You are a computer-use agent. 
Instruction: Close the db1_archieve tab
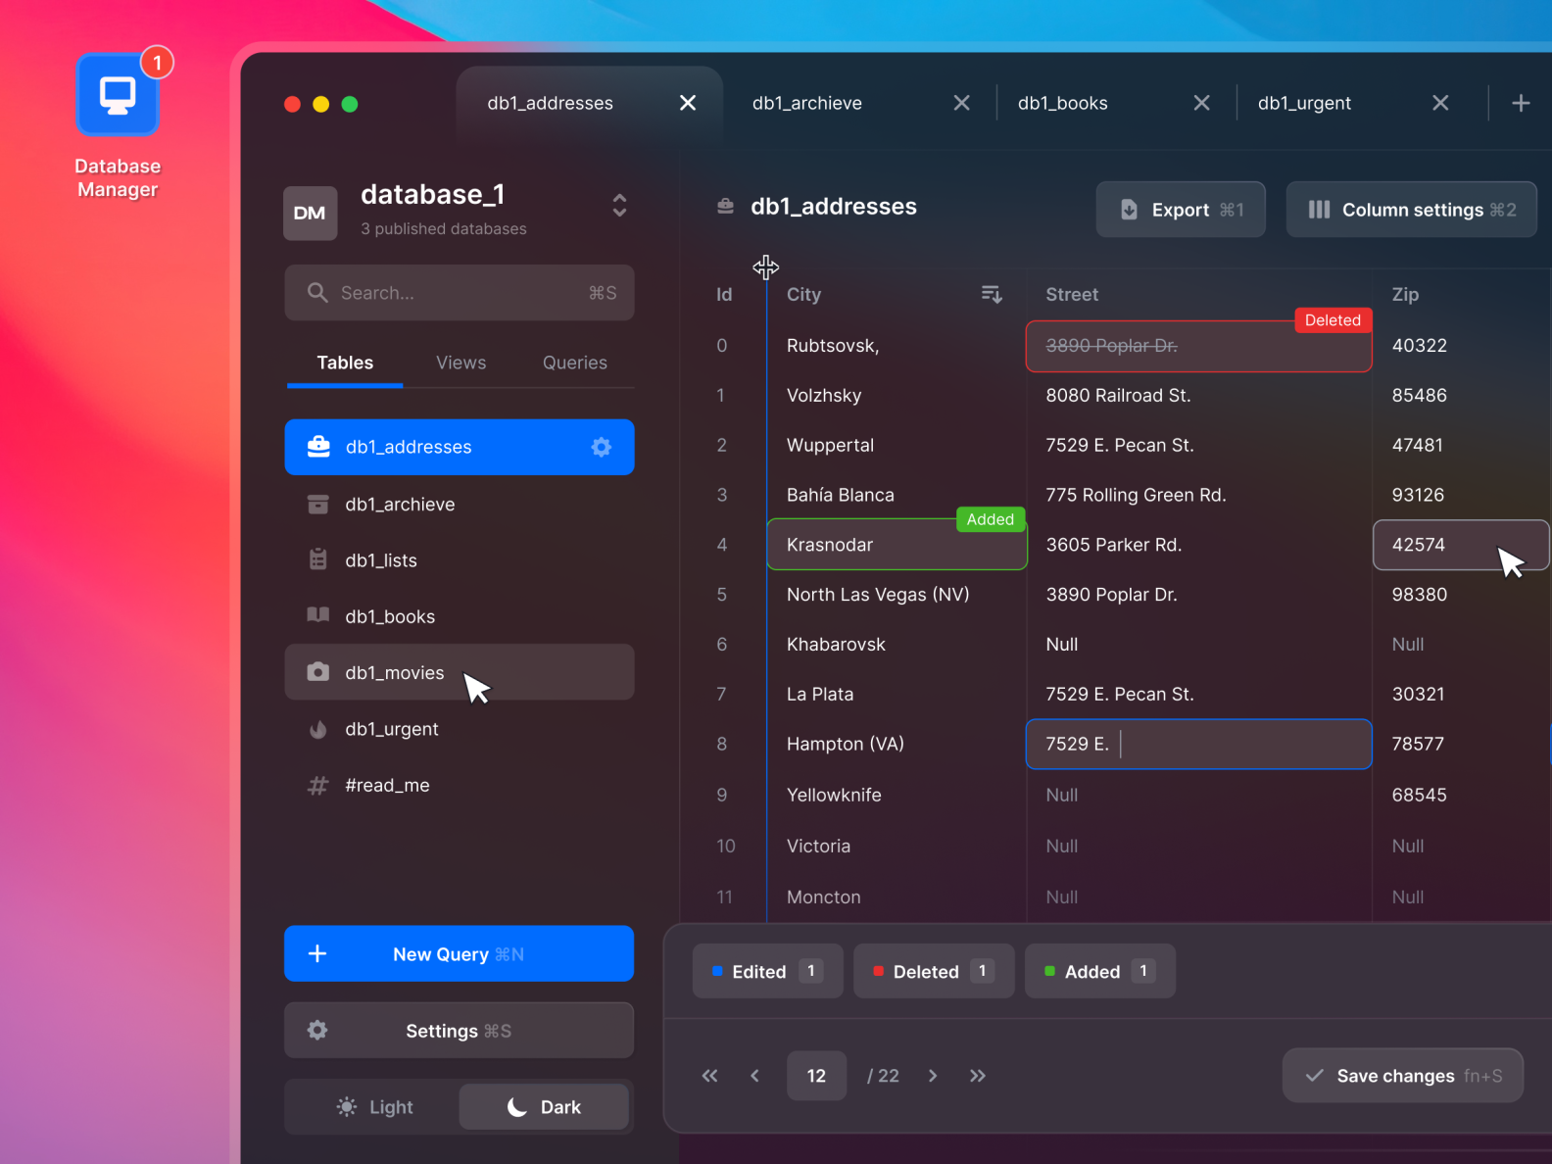[962, 103]
